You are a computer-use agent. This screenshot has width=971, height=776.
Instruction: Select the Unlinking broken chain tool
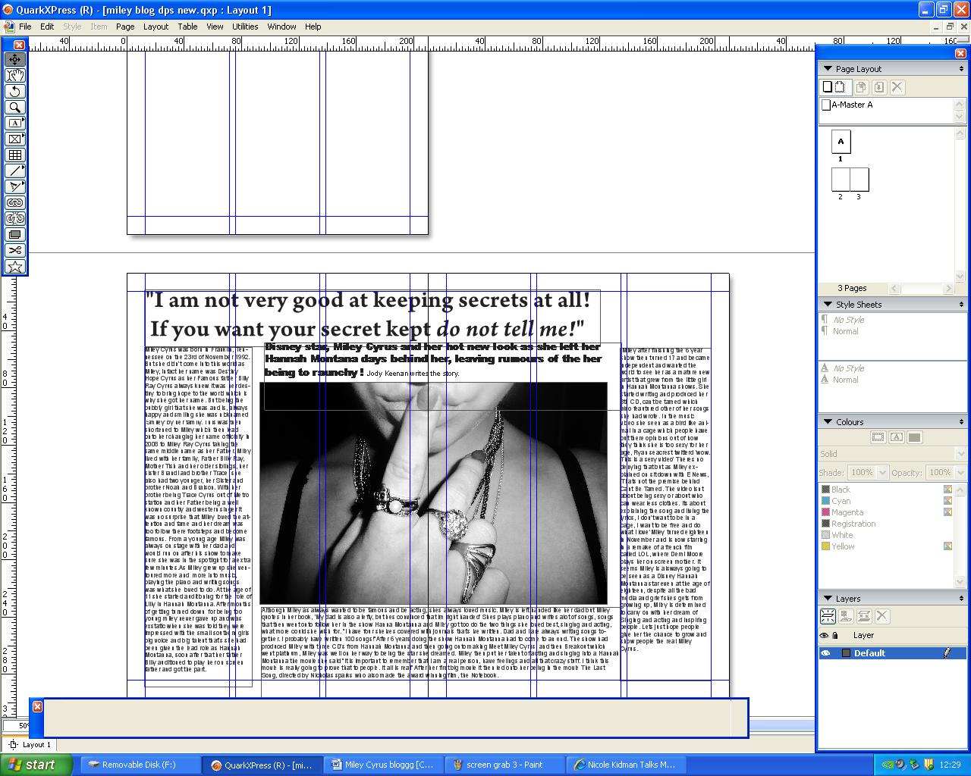(15, 218)
